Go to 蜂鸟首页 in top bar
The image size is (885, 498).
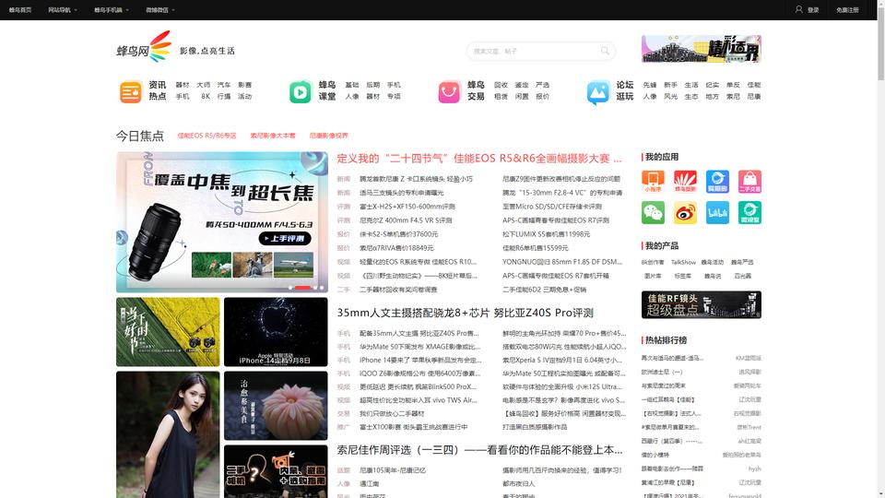[20, 9]
